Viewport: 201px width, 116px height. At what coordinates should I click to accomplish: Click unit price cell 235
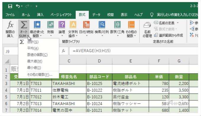(x=159, y=90)
